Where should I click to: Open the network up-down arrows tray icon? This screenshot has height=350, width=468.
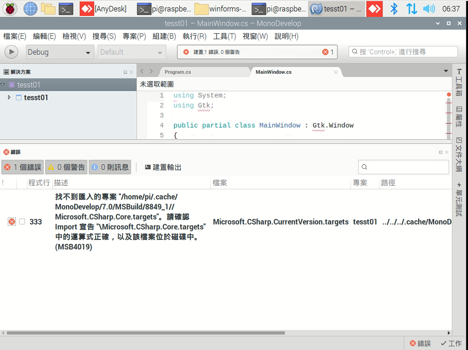[411, 9]
